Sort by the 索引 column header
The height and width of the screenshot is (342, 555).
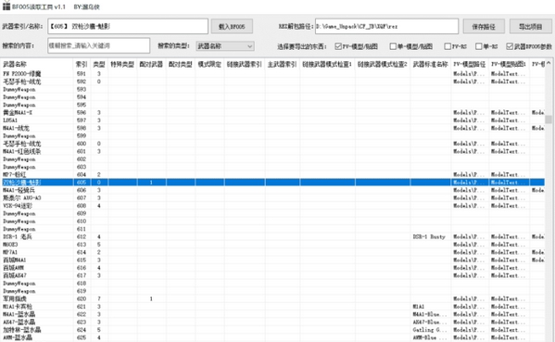coord(82,64)
